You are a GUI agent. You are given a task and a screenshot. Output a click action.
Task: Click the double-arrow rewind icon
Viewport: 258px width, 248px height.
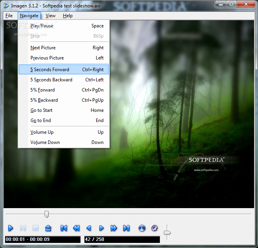tap(76, 228)
